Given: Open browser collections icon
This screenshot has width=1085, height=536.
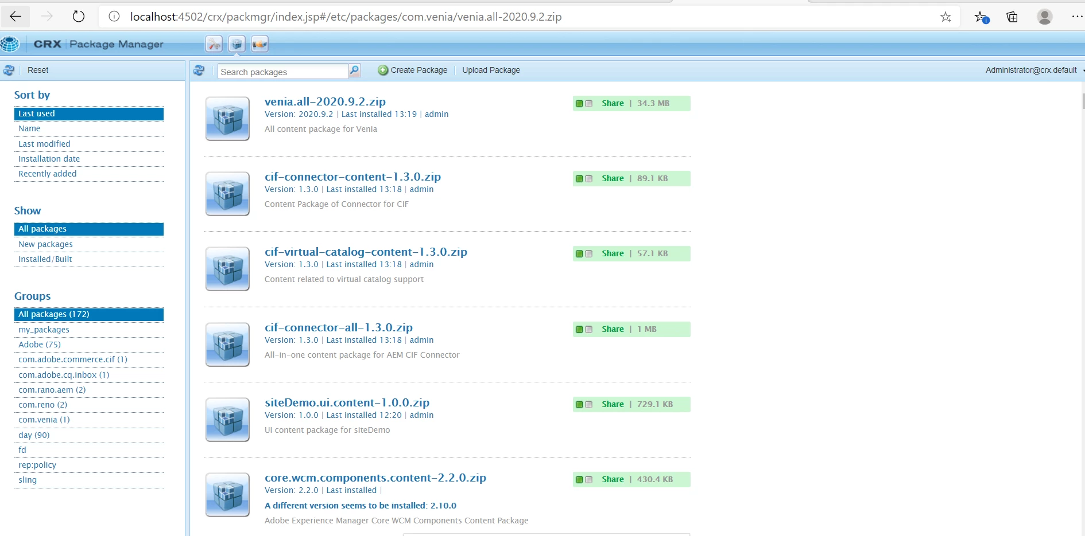Looking at the screenshot, I should point(1012,17).
